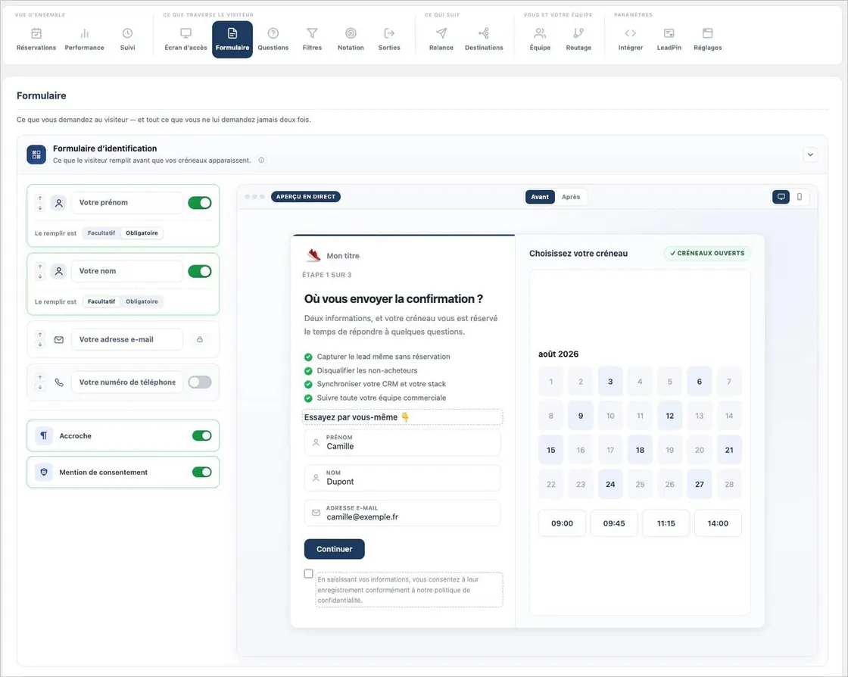
Task: Switch preview to desktop view
Action: pyautogui.click(x=781, y=197)
